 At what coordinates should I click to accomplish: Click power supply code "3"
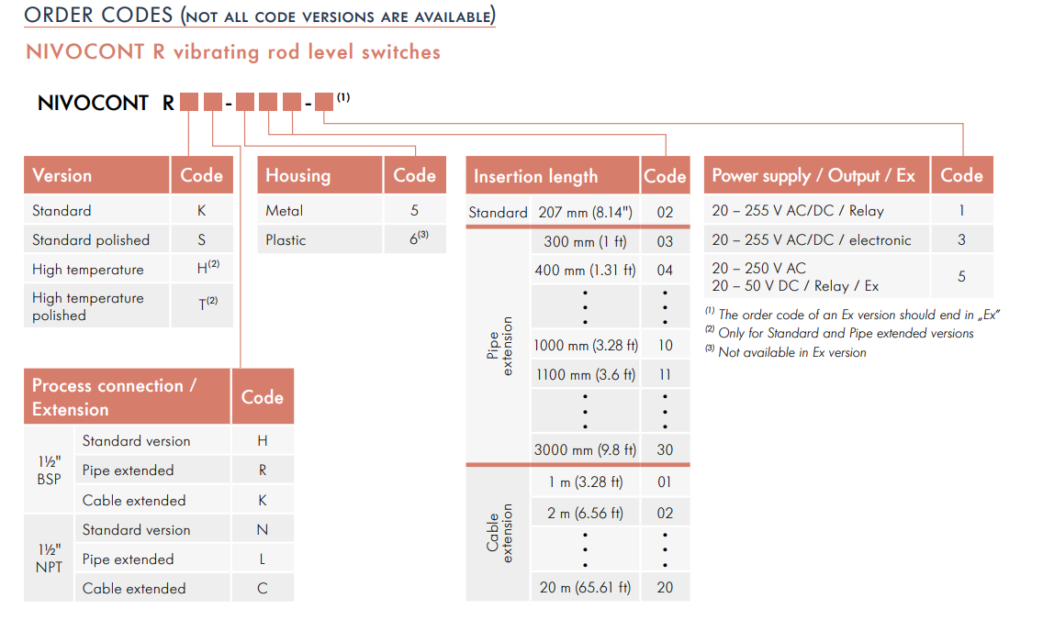962,240
